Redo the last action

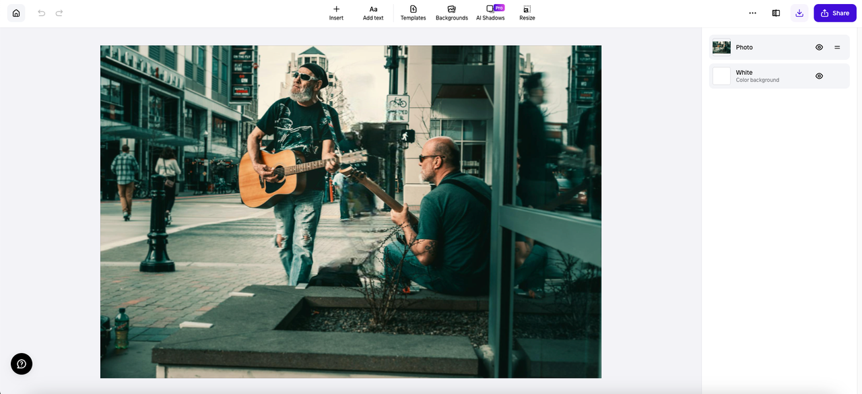pyautogui.click(x=59, y=13)
